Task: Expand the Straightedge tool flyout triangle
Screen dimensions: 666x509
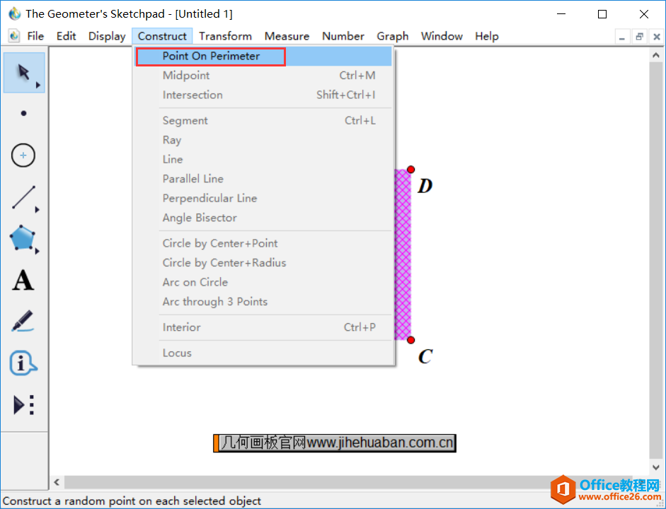Action: (38, 209)
